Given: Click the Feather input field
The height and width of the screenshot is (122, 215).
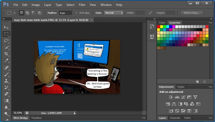Looking at the screenshot, I should 65,13.
